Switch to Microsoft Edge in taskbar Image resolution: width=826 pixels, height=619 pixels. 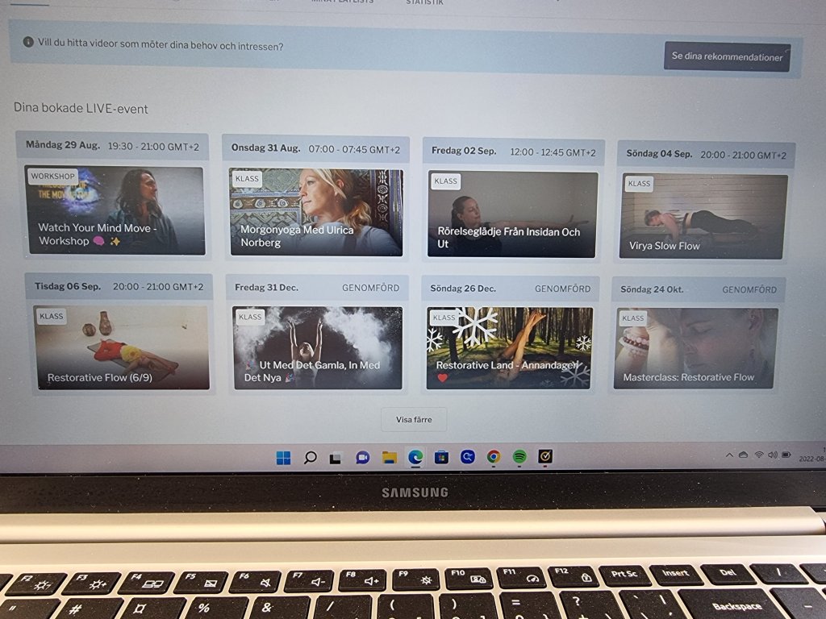415,458
